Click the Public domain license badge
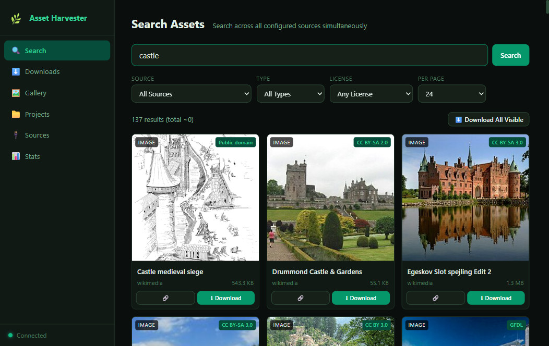The height and width of the screenshot is (346, 549). pyautogui.click(x=236, y=143)
